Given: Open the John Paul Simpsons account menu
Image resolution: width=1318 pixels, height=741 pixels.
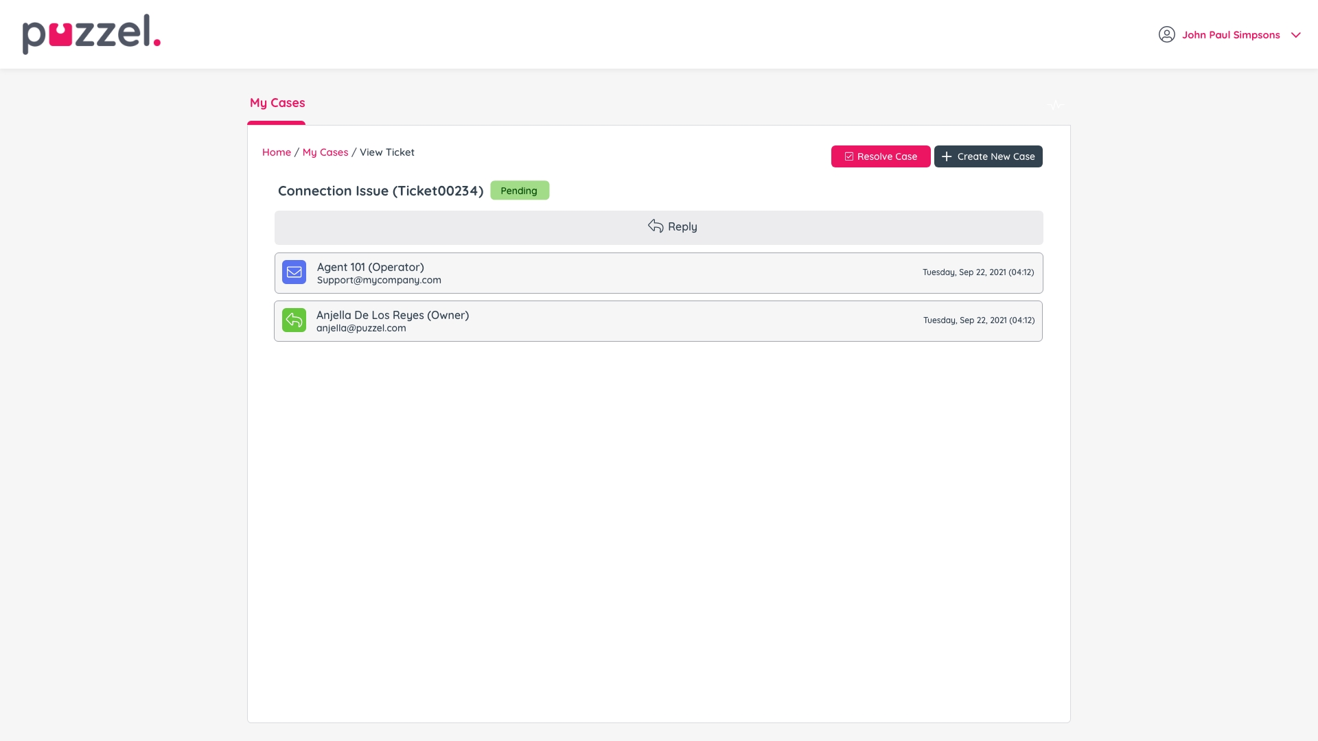Looking at the screenshot, I should (x=1230, y=35).
